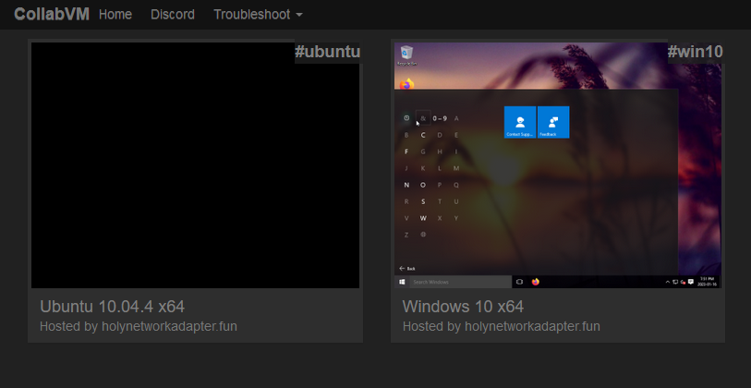The image size is (751, 388).
Task: Click the CollabVM brand logo
Action: point(50,15)
